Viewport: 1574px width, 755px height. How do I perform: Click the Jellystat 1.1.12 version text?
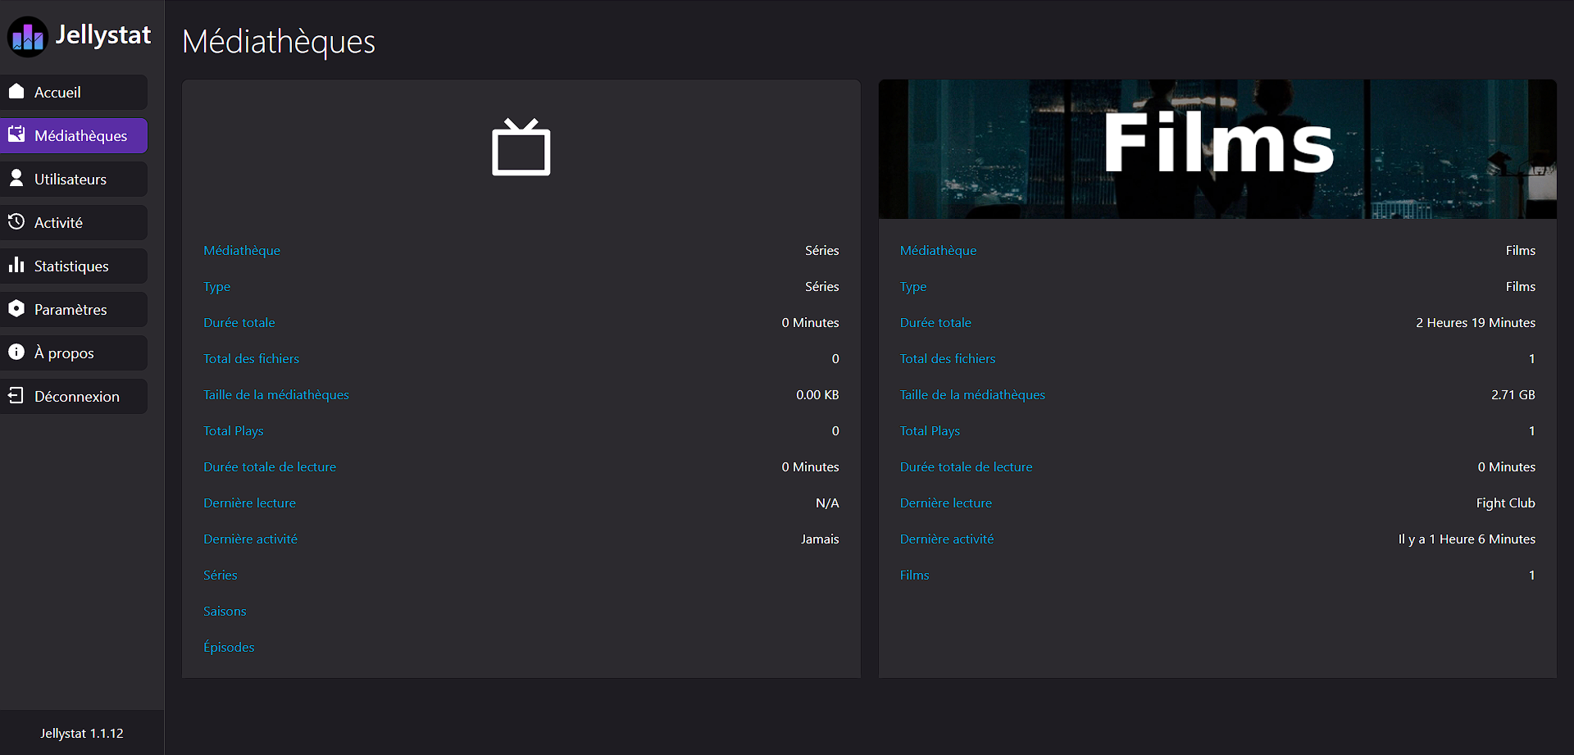[82, 733]
